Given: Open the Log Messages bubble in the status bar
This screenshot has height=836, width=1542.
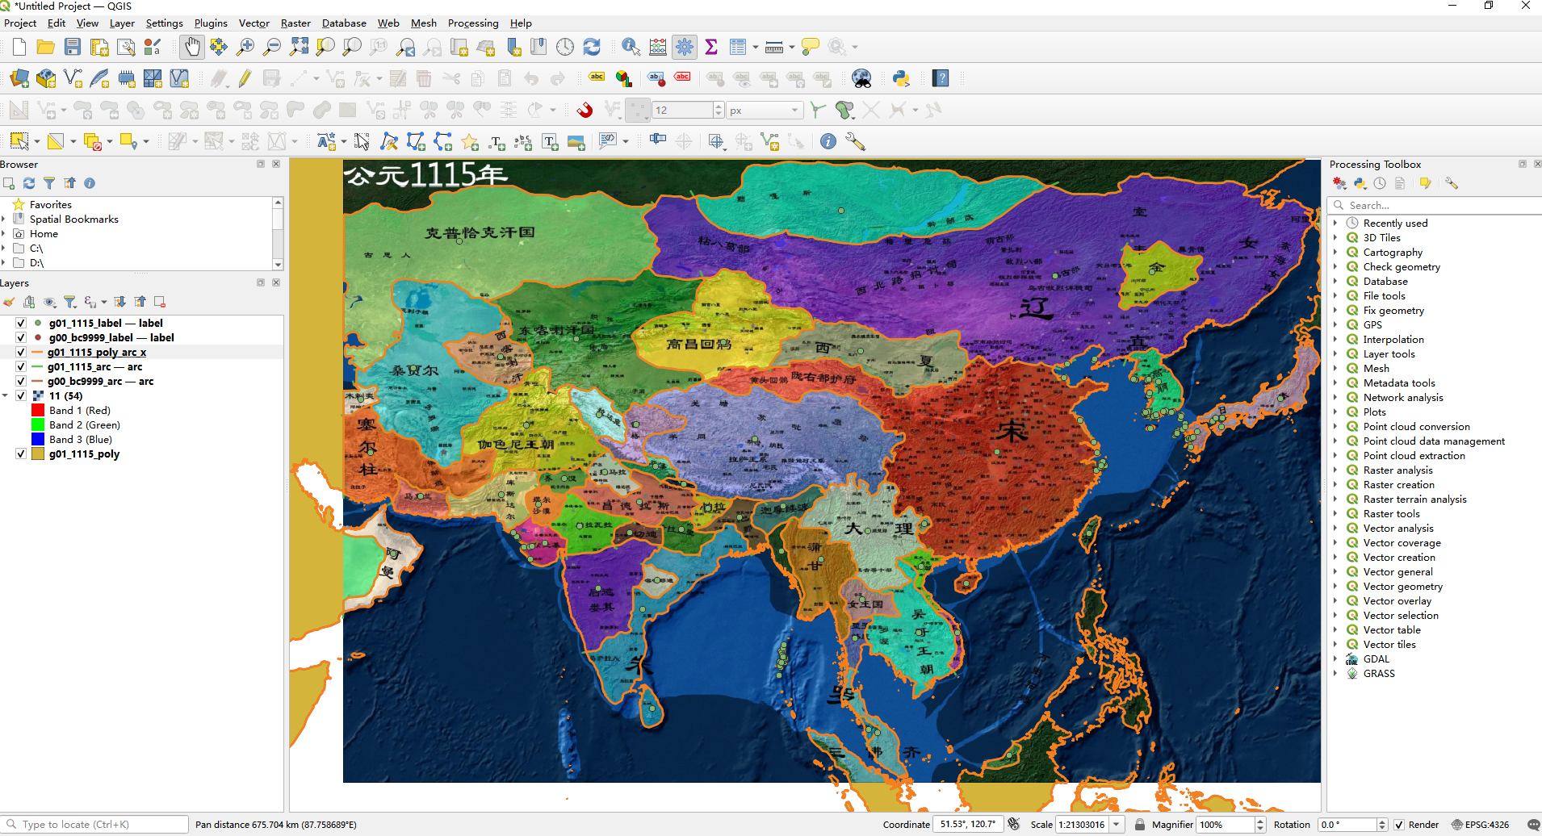Looking at the screenshot, I should coord(1533,824).
